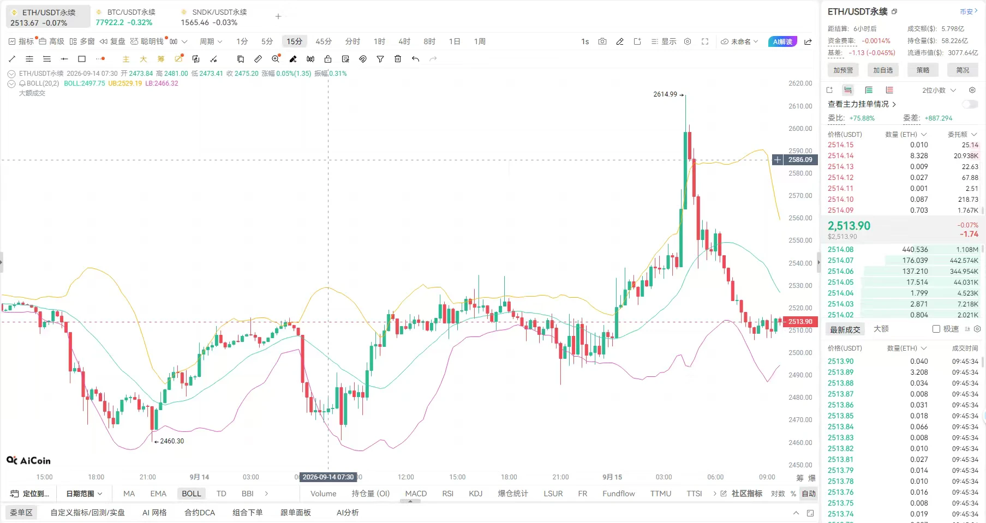Image resolution: width=986 pixels, height=523 pixels.
Task: Undo the last drawing action
Action: pyautogui.click(x=416, y=59)
